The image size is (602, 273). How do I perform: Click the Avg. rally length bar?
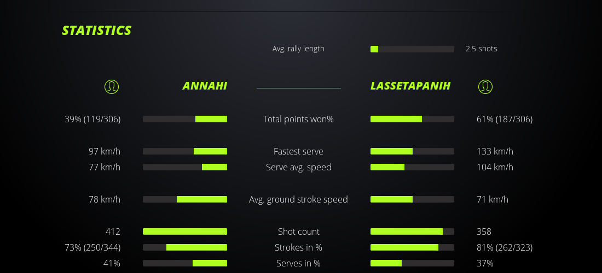pos(412,49)
